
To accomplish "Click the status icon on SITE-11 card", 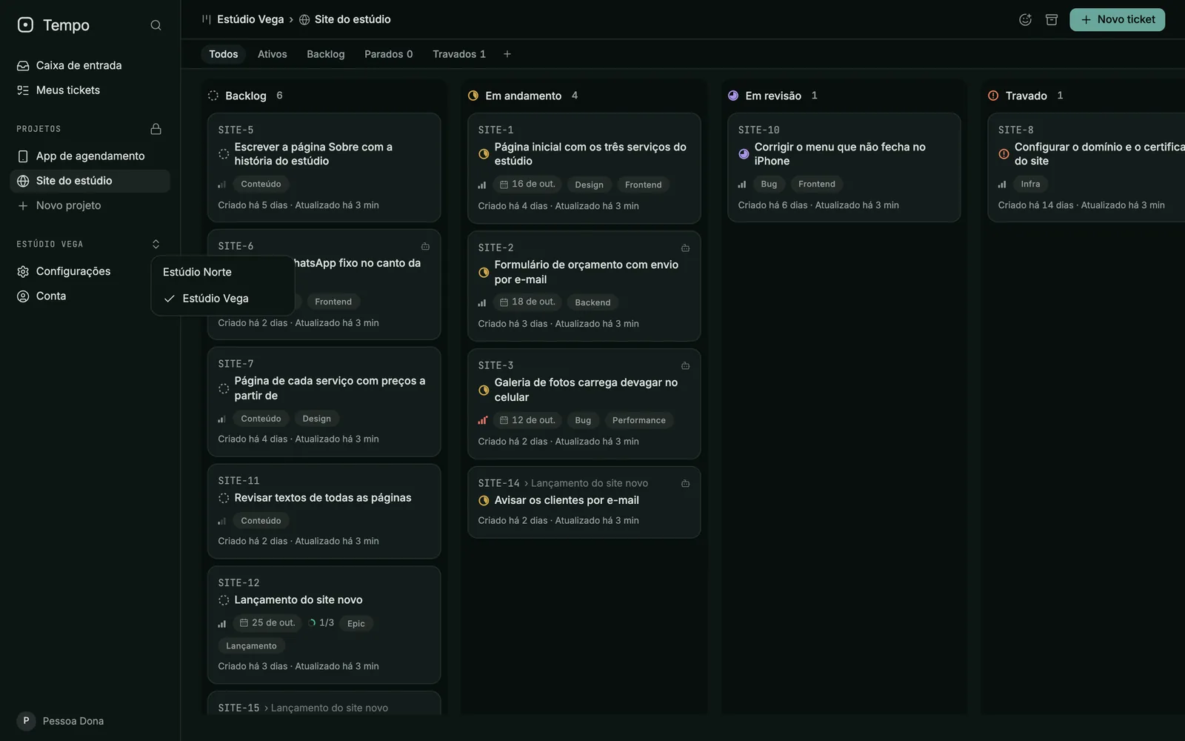I will [224, 498].
